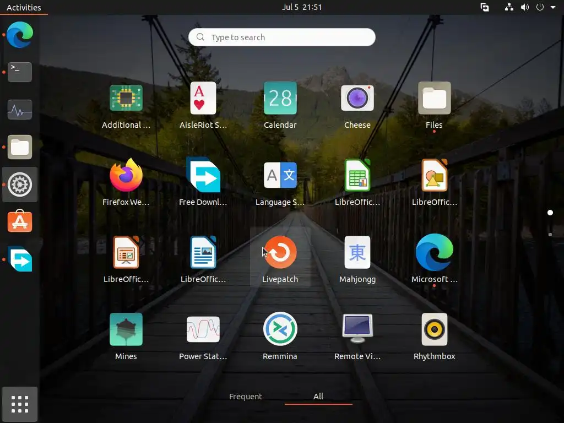Viewport: 564px width, 423px height.
Task: Toggle the Show Applications grid button
Action: pyautogui.click(x=20, y=404)
